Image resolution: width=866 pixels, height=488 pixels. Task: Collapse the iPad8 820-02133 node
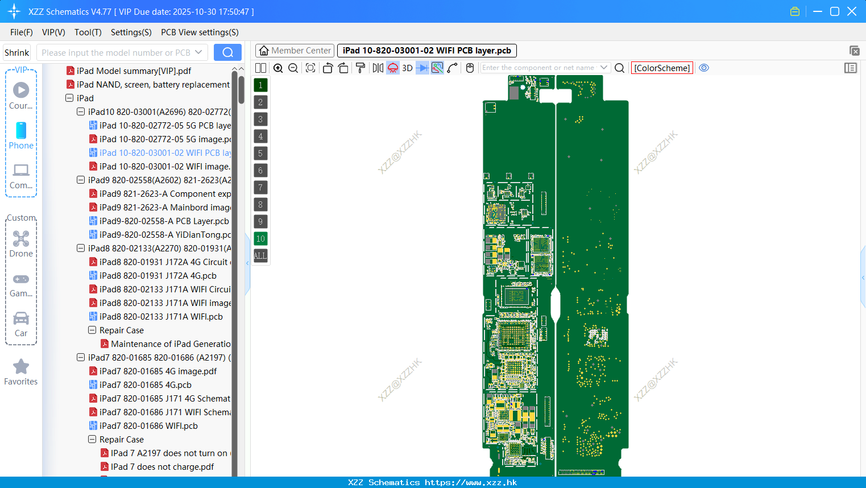pyautogui.click(x=81, y=248)
